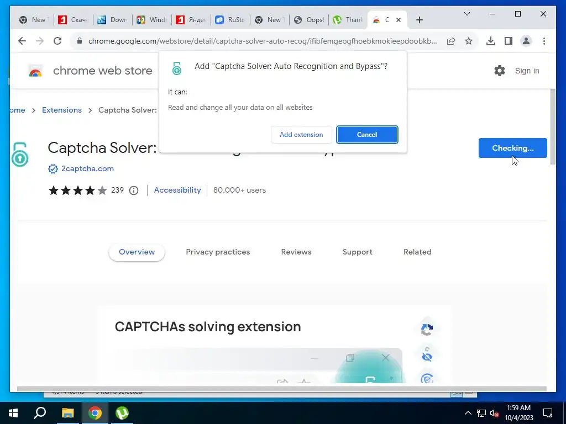The image size is (566, 424).
Task: Reload the current page
Action: [x=57, y=41]
